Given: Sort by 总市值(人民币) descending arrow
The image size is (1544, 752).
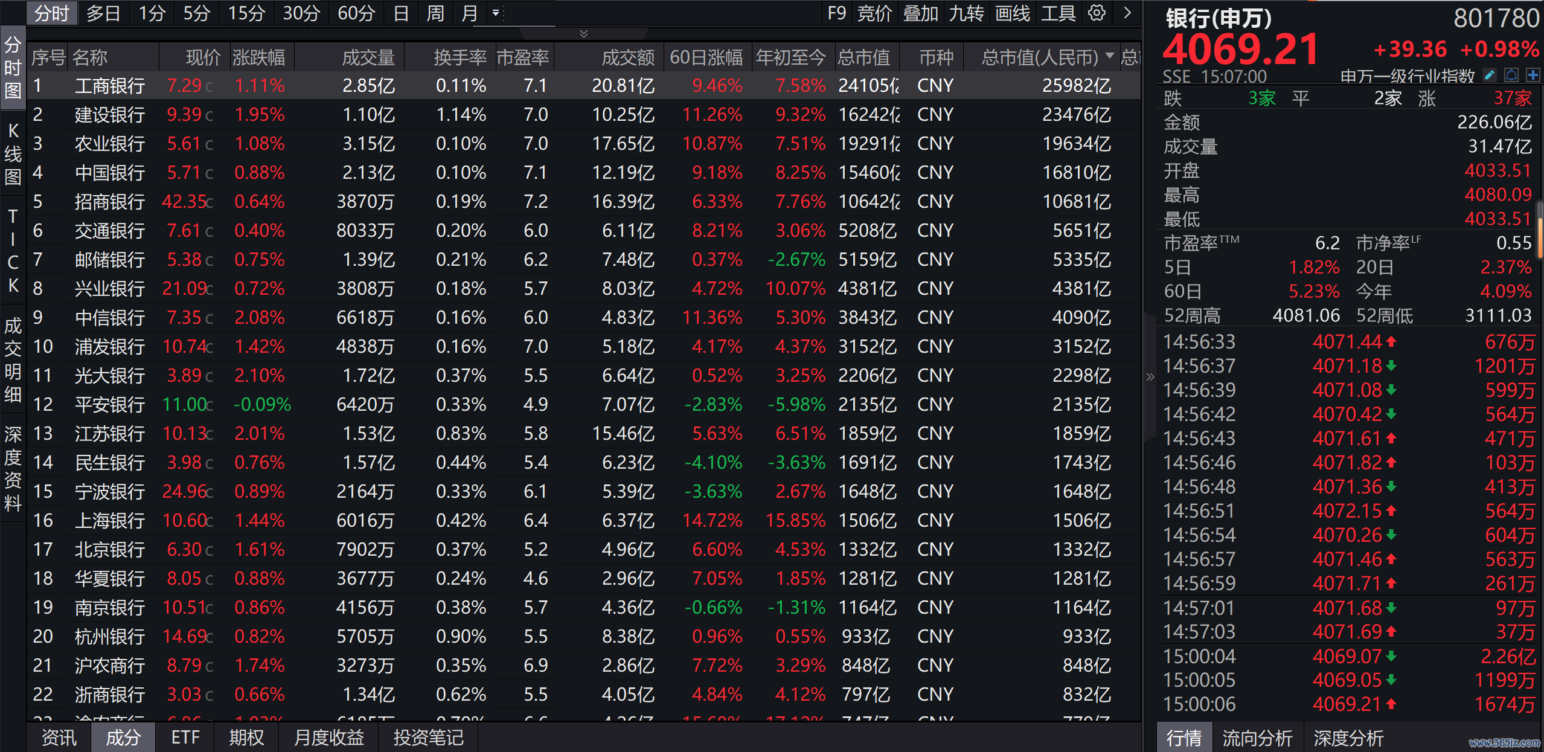Looking at the screenshot, I should coord(1109,56).
